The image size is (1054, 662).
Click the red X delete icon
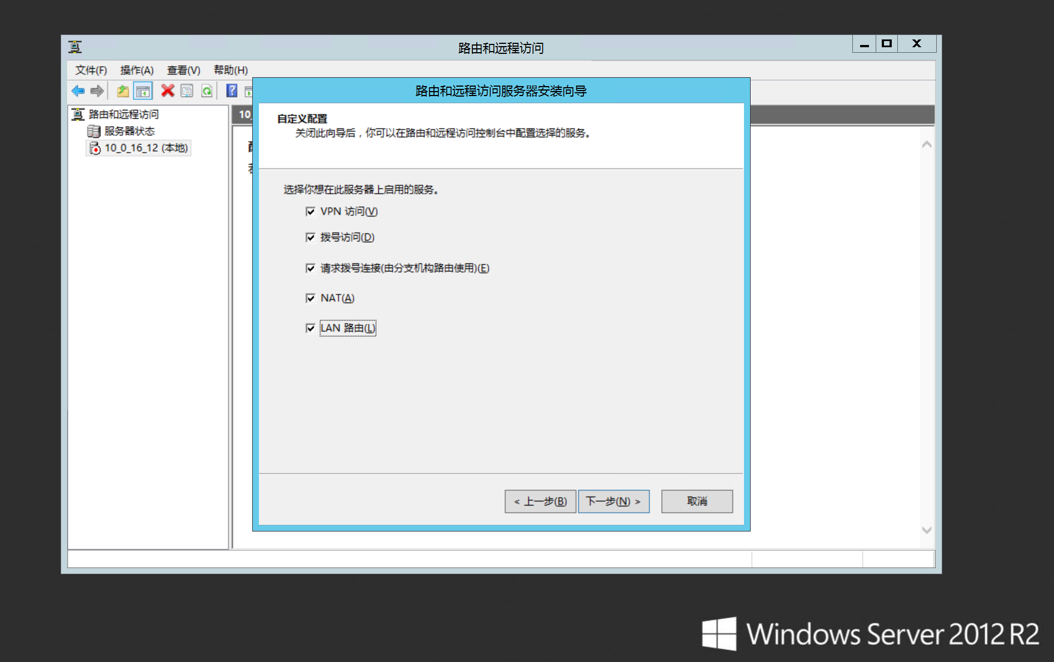pos(167,91)
